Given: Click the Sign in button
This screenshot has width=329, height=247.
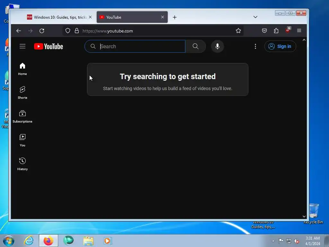Looking at the screenshot, I should (x=280, y=46).
